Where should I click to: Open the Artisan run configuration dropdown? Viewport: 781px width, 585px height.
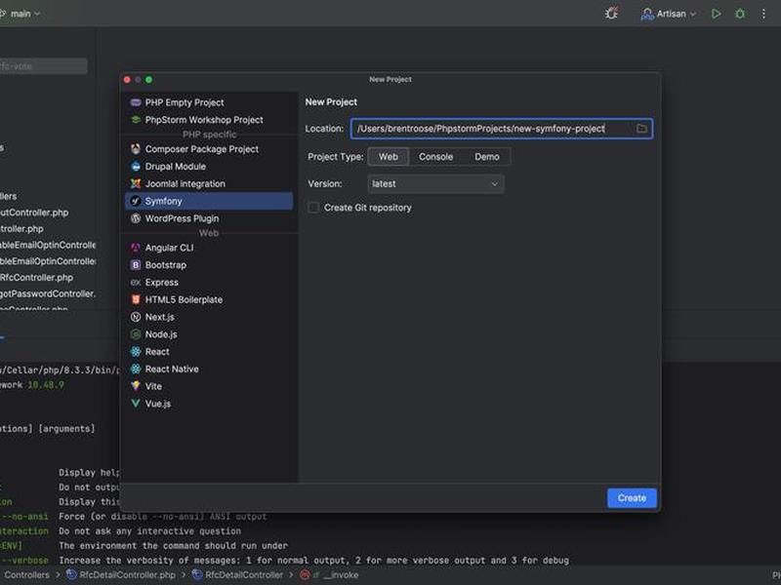coord(669,14)
